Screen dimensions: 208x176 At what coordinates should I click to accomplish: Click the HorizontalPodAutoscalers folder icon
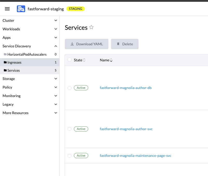[5, 54]
